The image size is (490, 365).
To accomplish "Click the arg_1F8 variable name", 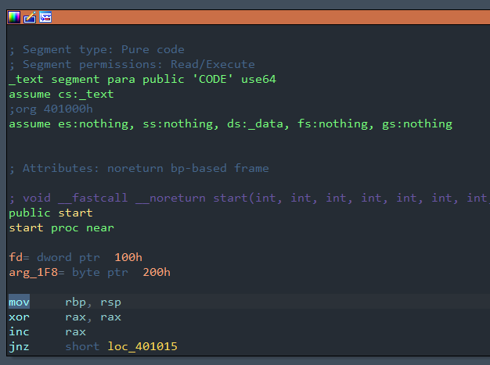I will point(31,273).
